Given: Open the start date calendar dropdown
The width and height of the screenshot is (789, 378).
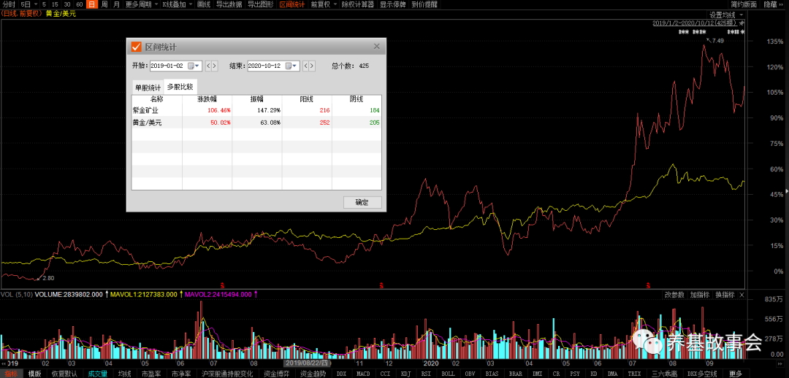Looking at the screenshot, I should point(193,66).
